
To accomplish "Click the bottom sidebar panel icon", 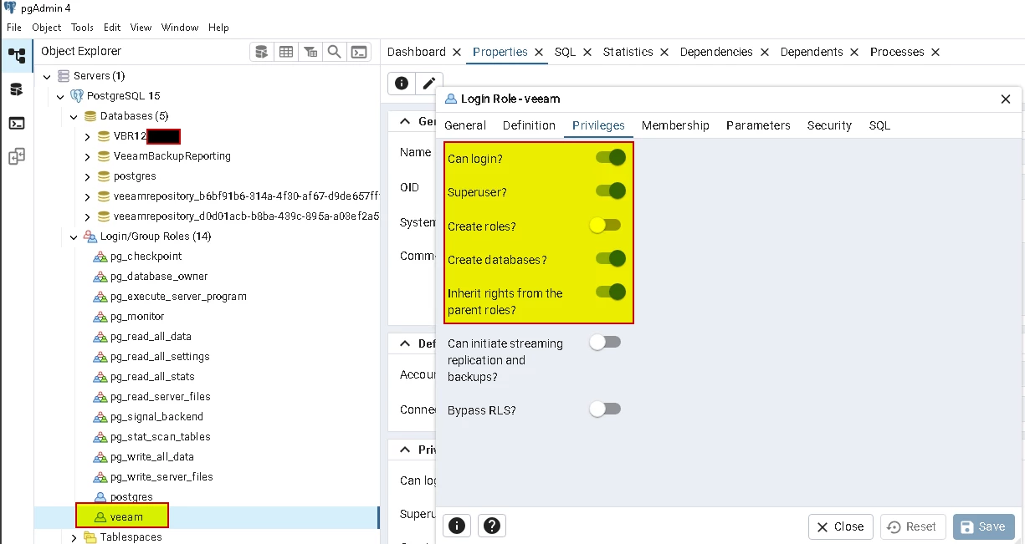I will [17, 156].
